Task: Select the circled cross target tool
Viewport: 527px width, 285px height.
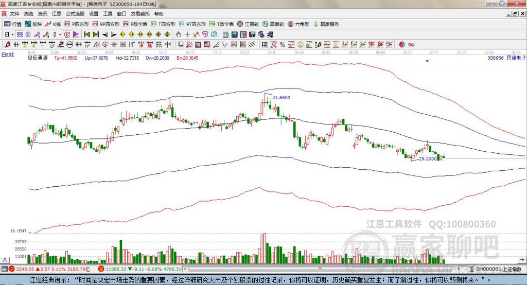Action: [105, 44]
